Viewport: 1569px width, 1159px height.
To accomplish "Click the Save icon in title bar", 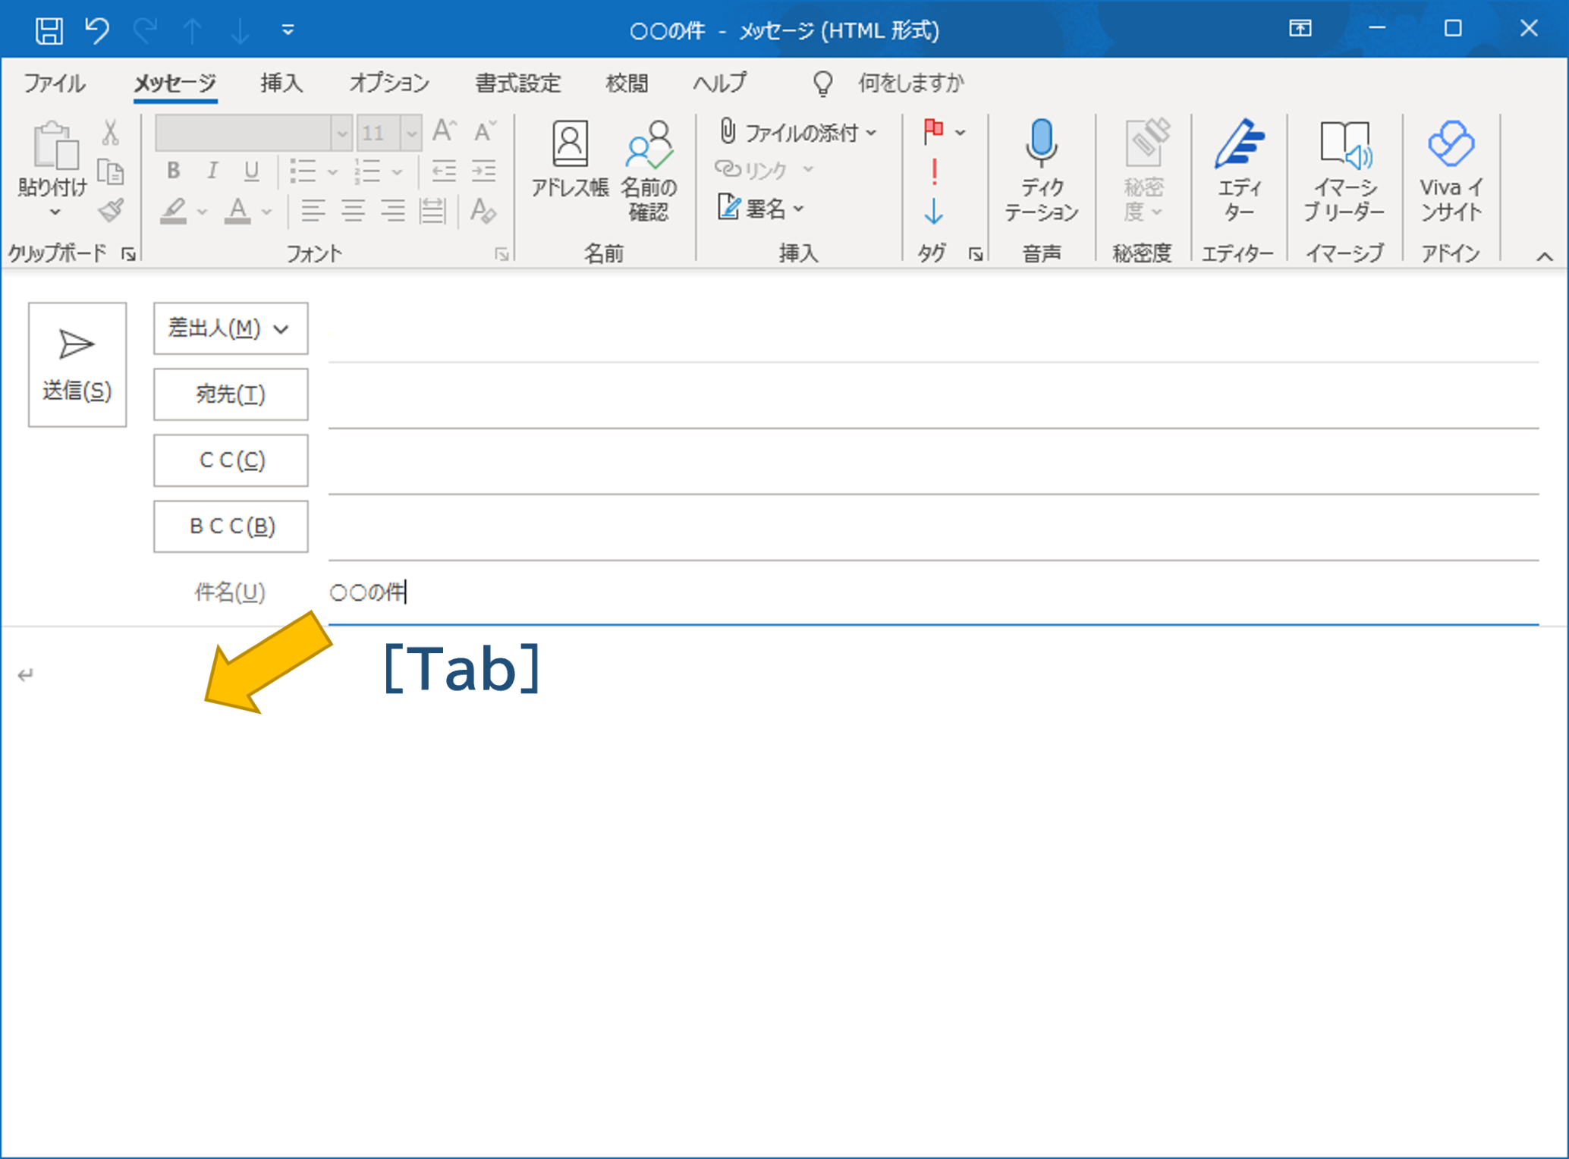I will coord(49,30).
